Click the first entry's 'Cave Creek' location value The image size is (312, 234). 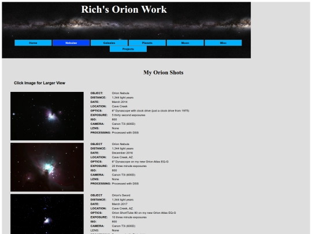click(120, 106)
